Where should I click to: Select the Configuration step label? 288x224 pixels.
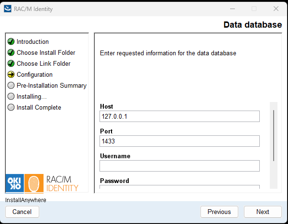pos(34,75)
